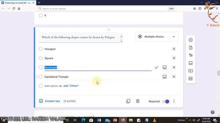
Task: Select the radio button for option 6
Action: [x=41, y=15]
